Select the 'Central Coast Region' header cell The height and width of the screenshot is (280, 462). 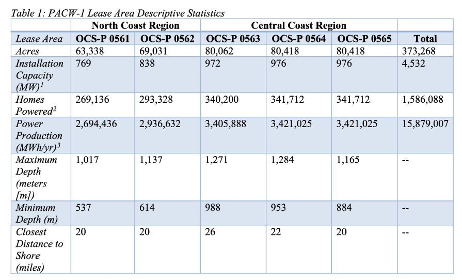point(298,25)
